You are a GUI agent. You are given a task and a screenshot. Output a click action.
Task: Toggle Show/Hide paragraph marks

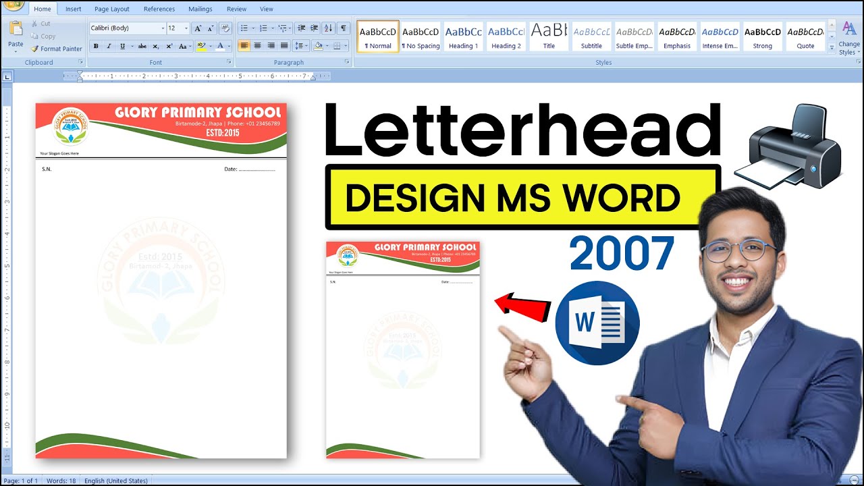(344, 28)
